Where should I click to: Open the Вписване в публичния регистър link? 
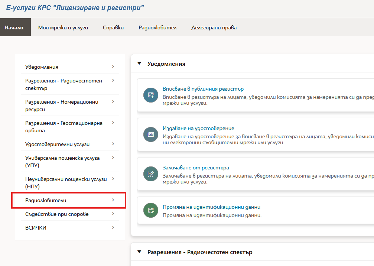pos(203,89)
